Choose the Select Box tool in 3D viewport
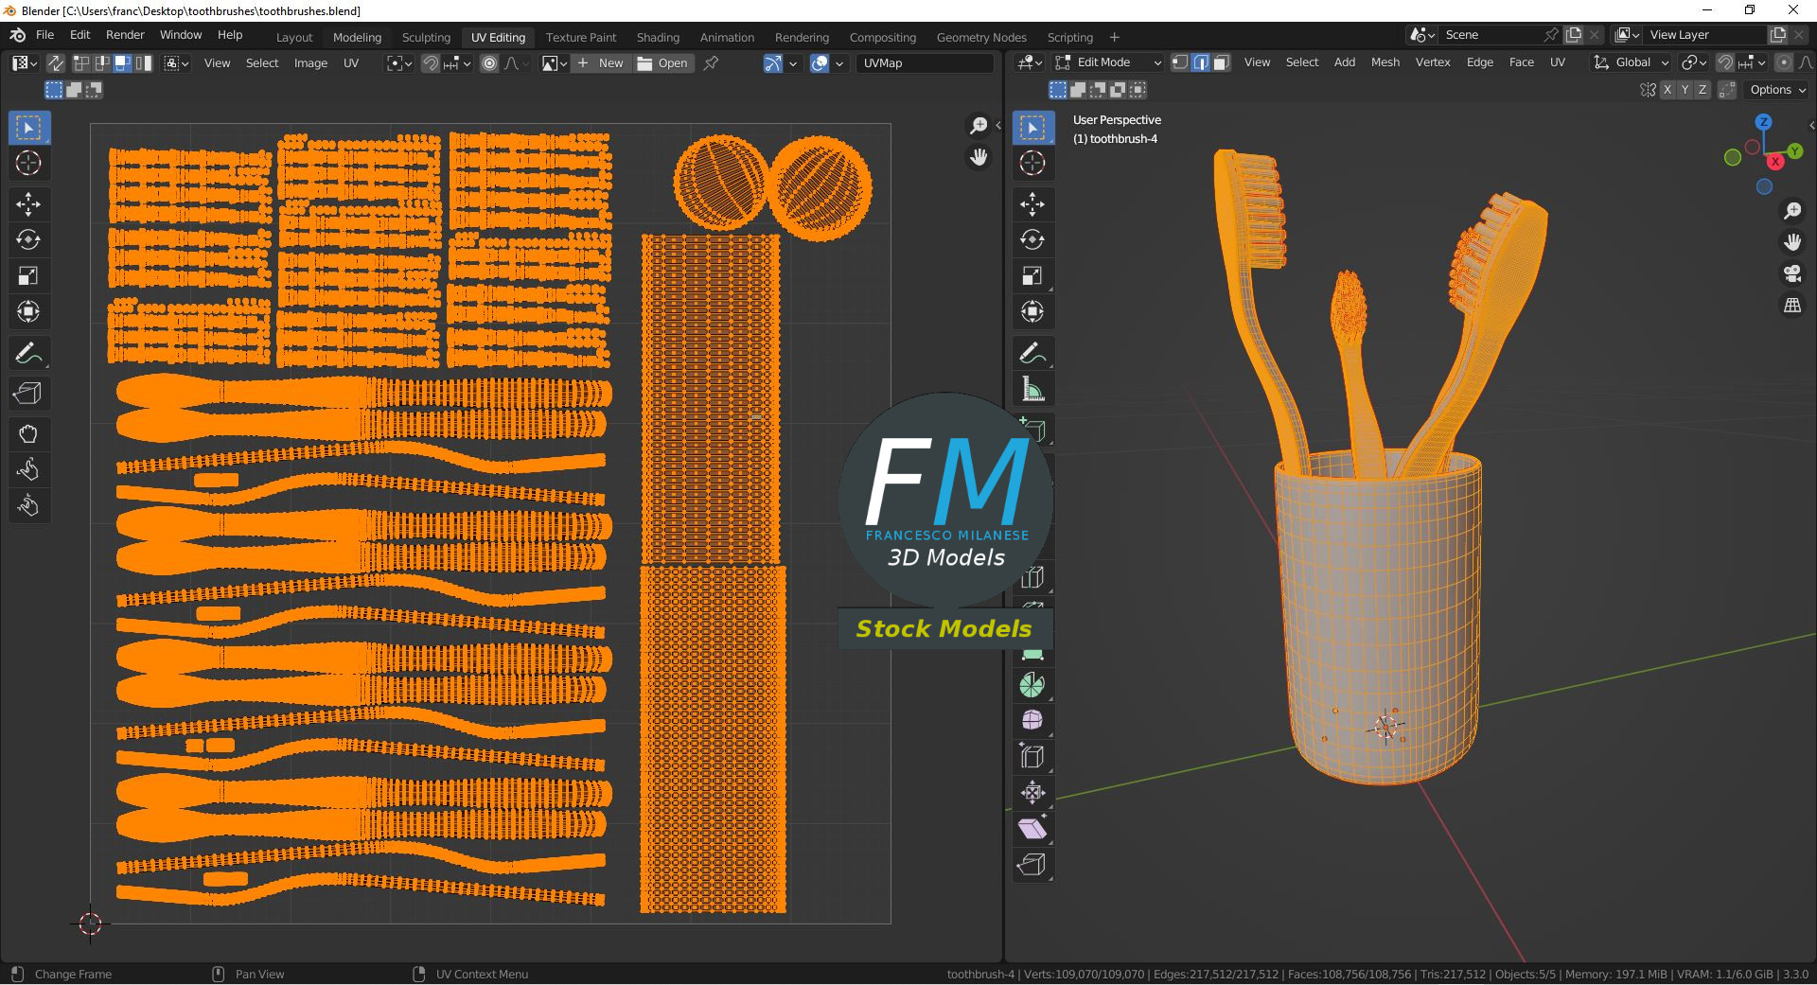 tap(1032, 127)
